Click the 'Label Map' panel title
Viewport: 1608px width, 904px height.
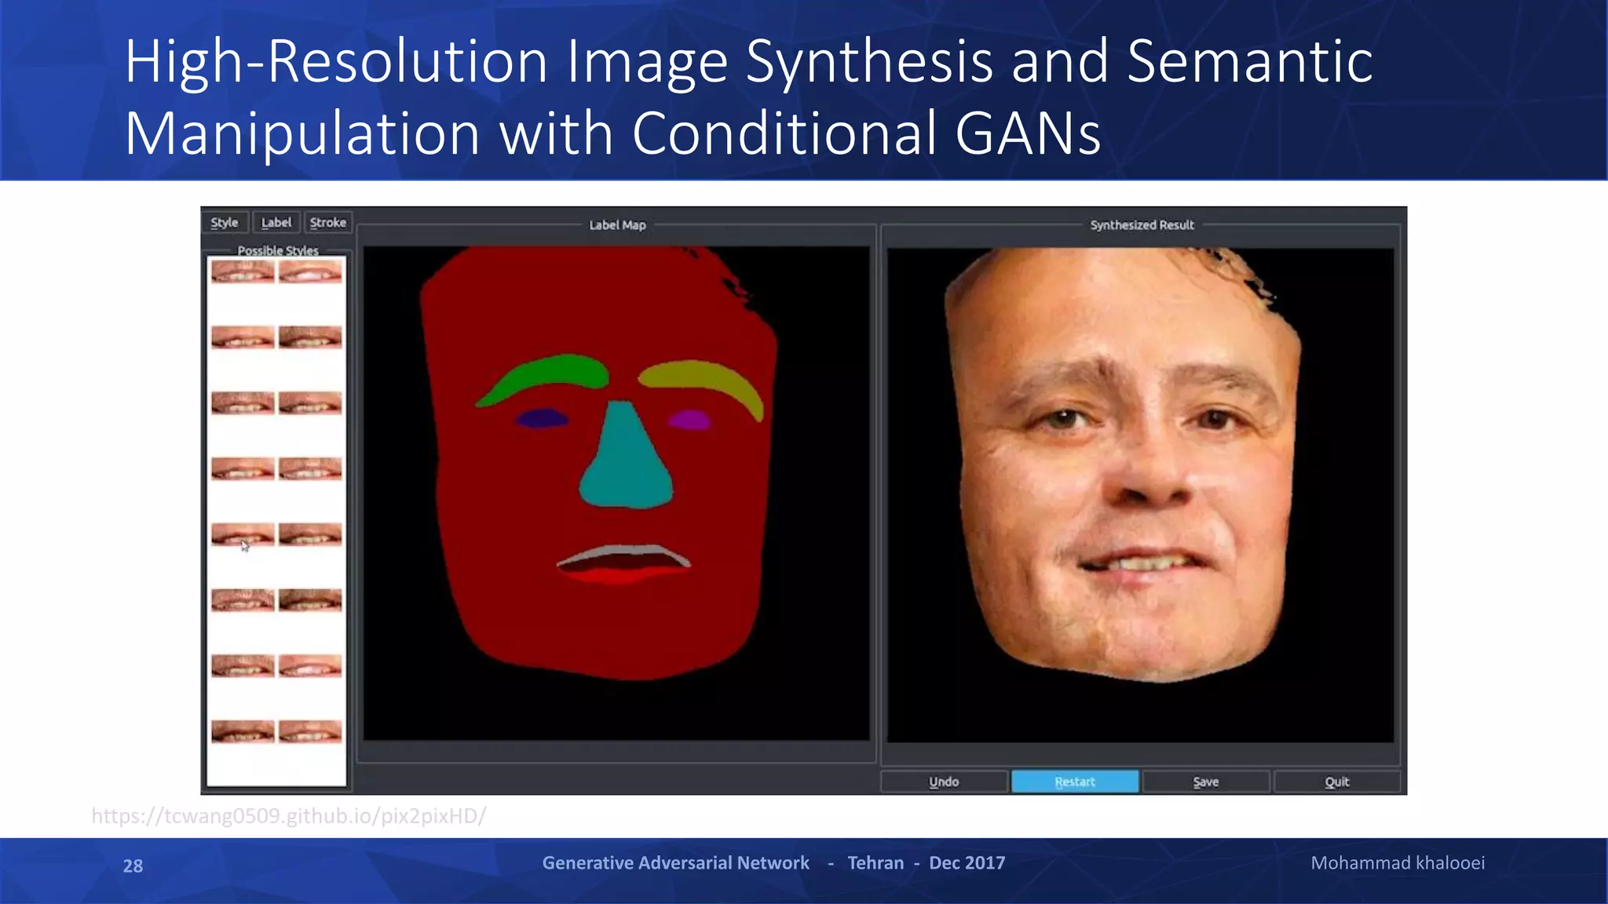(618, 225)
